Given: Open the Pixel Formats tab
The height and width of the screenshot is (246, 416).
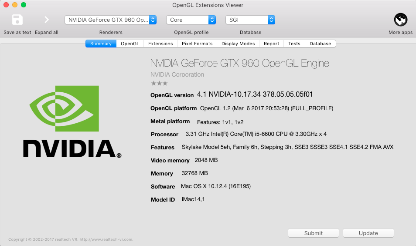Looking at the screenshot, I should coord(197,44).
